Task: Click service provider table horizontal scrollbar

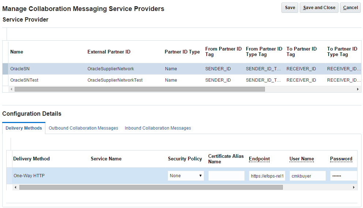Action: tap(139, 89)
